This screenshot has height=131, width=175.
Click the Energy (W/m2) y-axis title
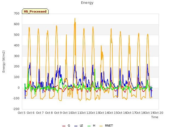pos(4,61)
